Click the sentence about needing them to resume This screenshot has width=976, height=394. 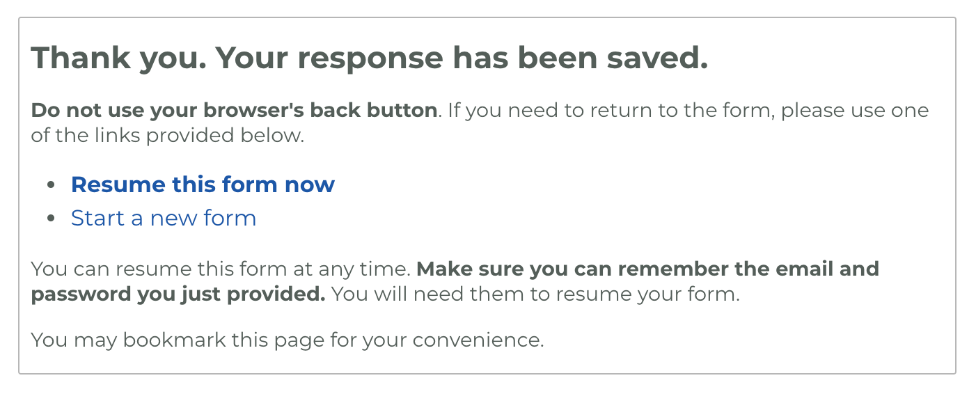[x=535, y=294]
